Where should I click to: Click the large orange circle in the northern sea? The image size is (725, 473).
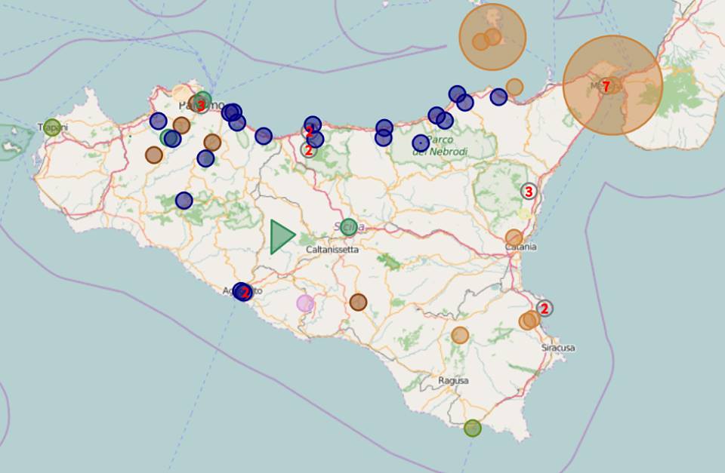point(492,37)
